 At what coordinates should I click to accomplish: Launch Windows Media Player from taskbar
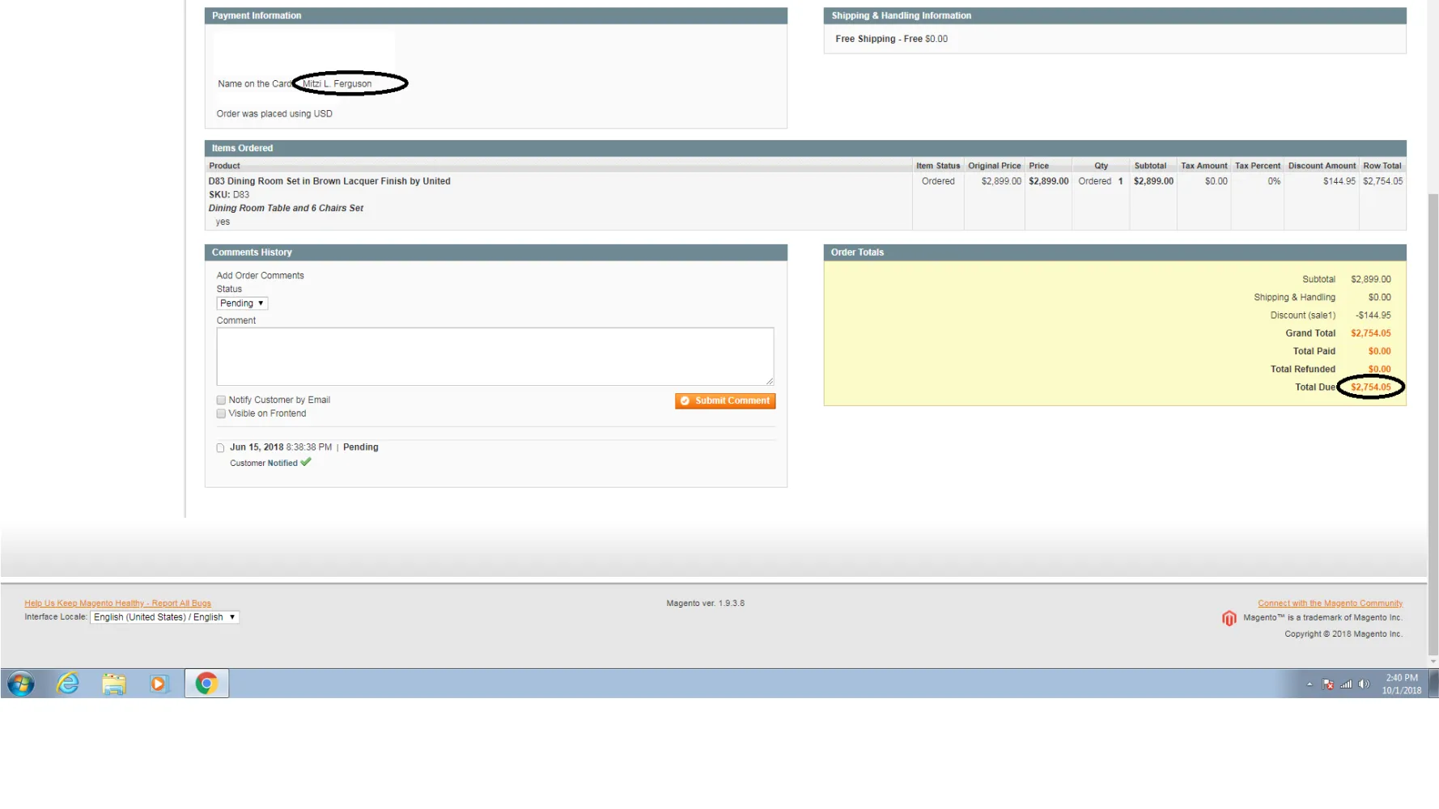click(159, 684)
